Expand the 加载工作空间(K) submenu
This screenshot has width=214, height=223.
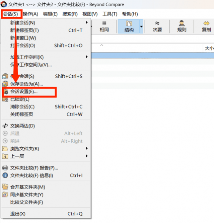(x=46, y=57)
